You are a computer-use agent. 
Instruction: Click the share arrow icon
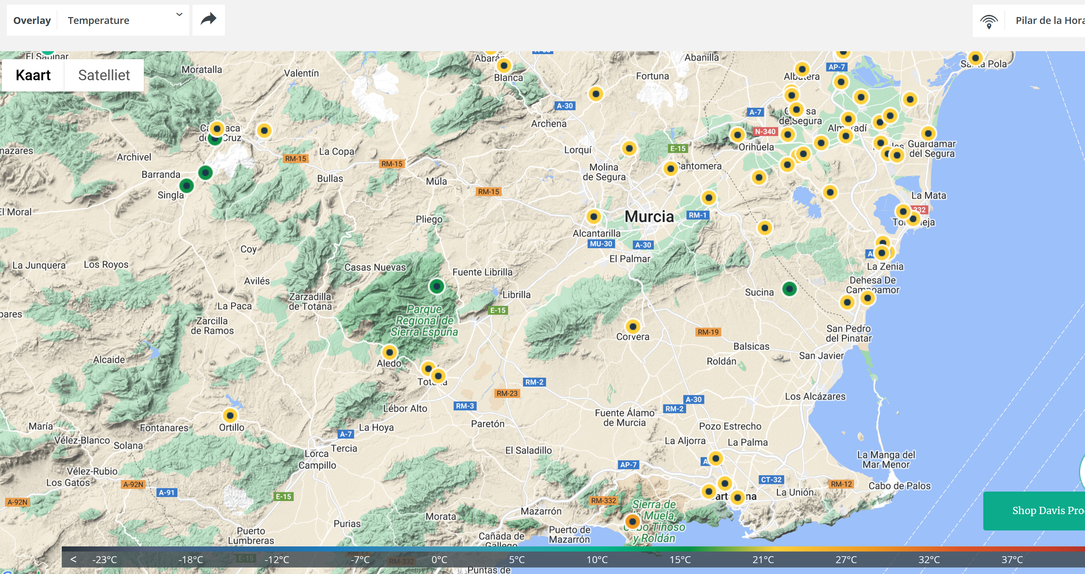tap(209, 19)
